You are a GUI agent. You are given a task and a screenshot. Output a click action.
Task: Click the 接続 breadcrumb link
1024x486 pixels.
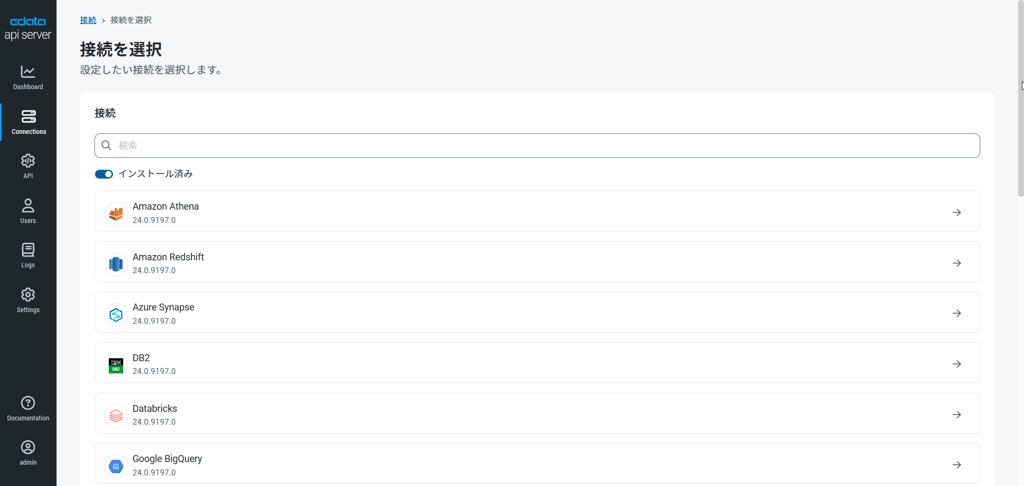pos(88,20)
